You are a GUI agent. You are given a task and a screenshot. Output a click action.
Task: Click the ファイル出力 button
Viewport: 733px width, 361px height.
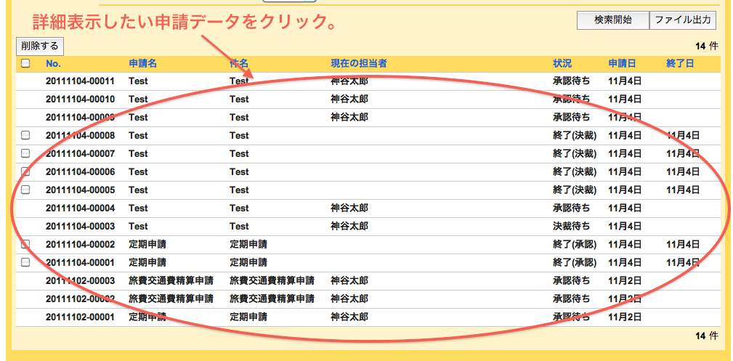tap(682, 20)
